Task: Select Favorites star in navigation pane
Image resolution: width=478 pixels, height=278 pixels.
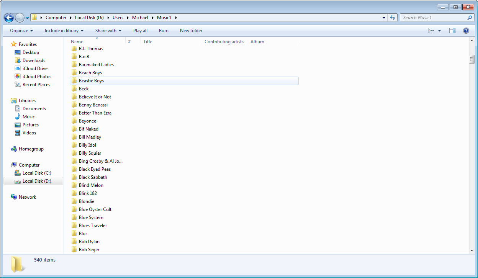Action: click(14, 44)
